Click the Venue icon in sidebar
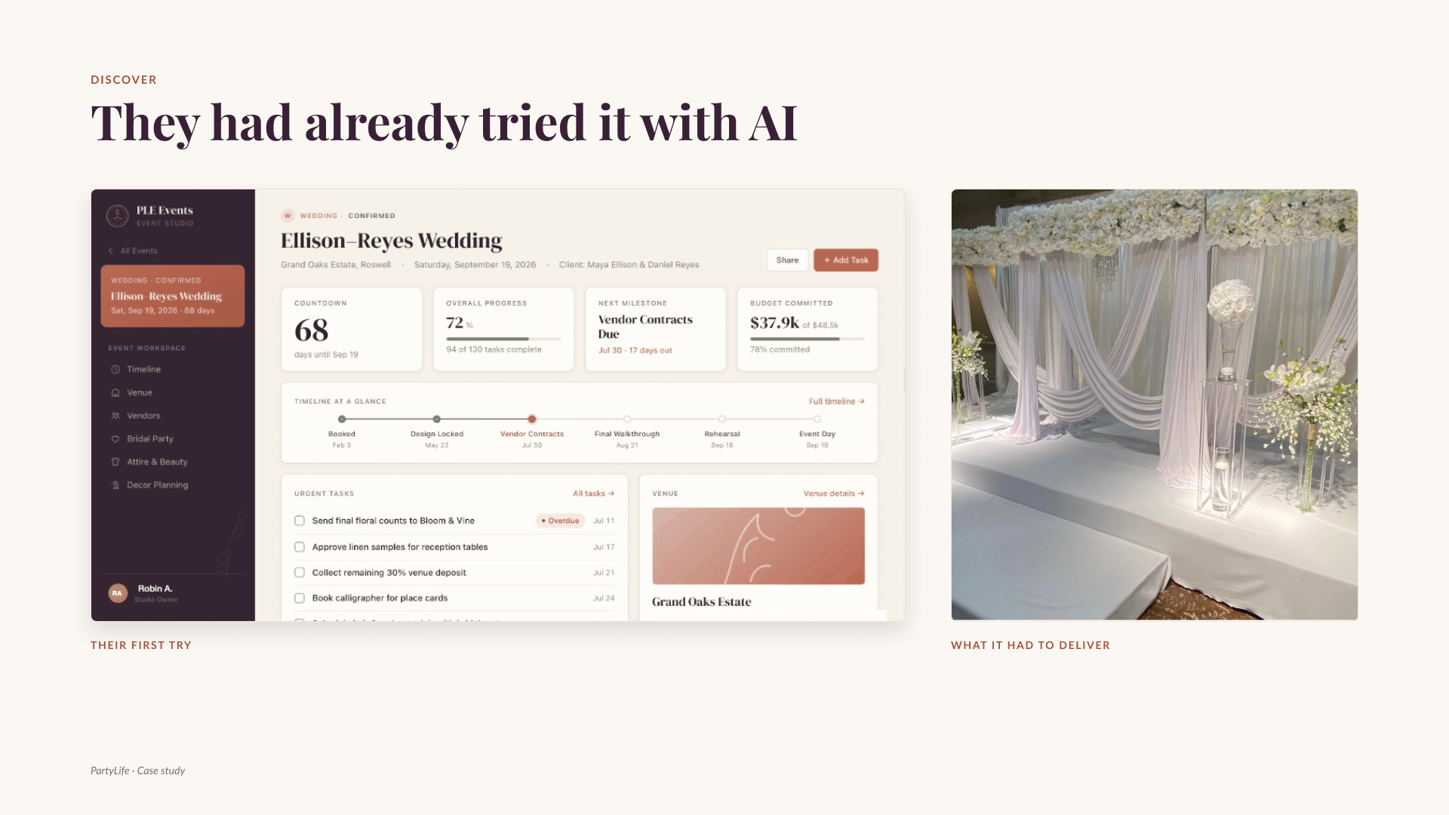This screenshot has width=1449, height=815. (x=115, y=392)
